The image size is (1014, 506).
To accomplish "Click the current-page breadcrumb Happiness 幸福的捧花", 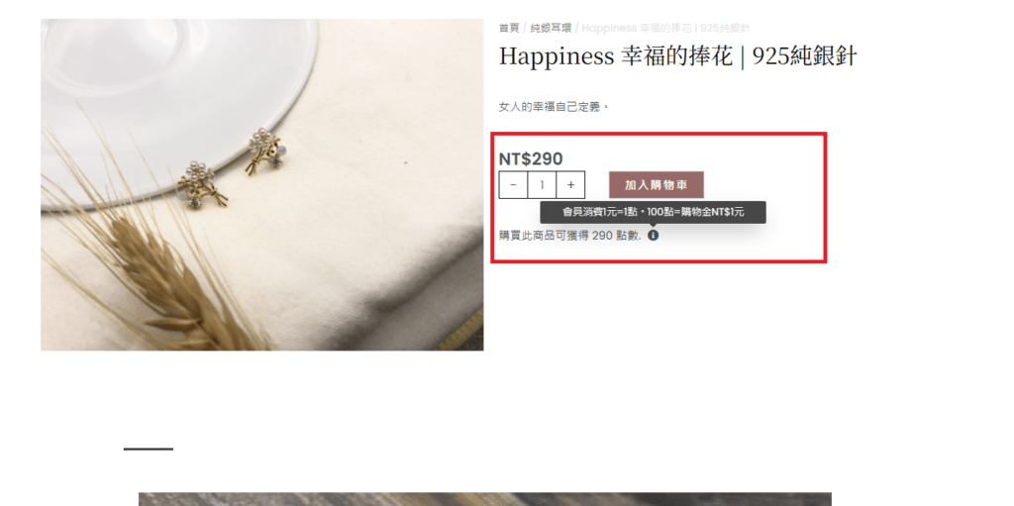I will (665, 28).
